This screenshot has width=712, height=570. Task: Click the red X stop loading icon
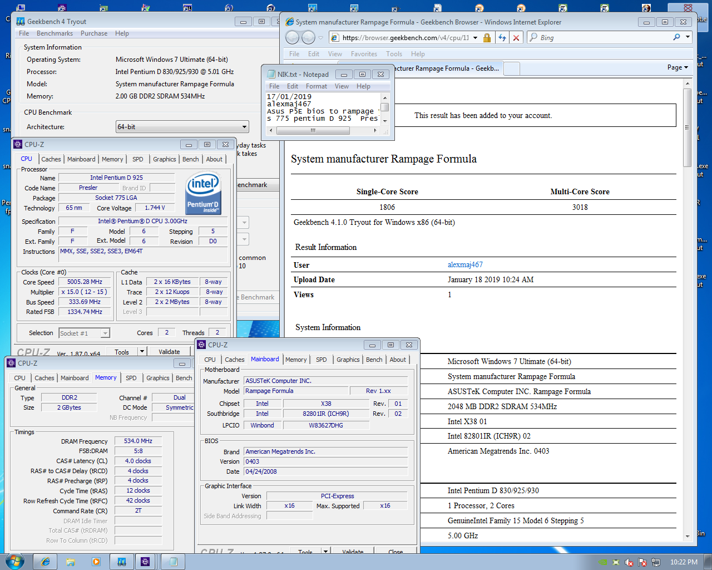516,37
